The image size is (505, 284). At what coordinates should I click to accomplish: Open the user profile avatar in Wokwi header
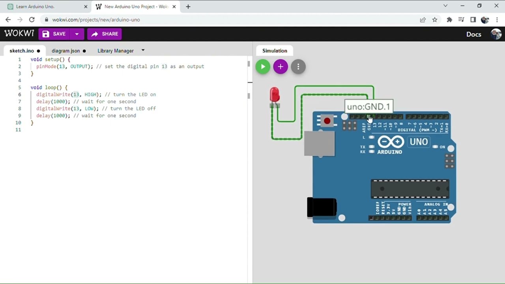(x=496, y=34)
